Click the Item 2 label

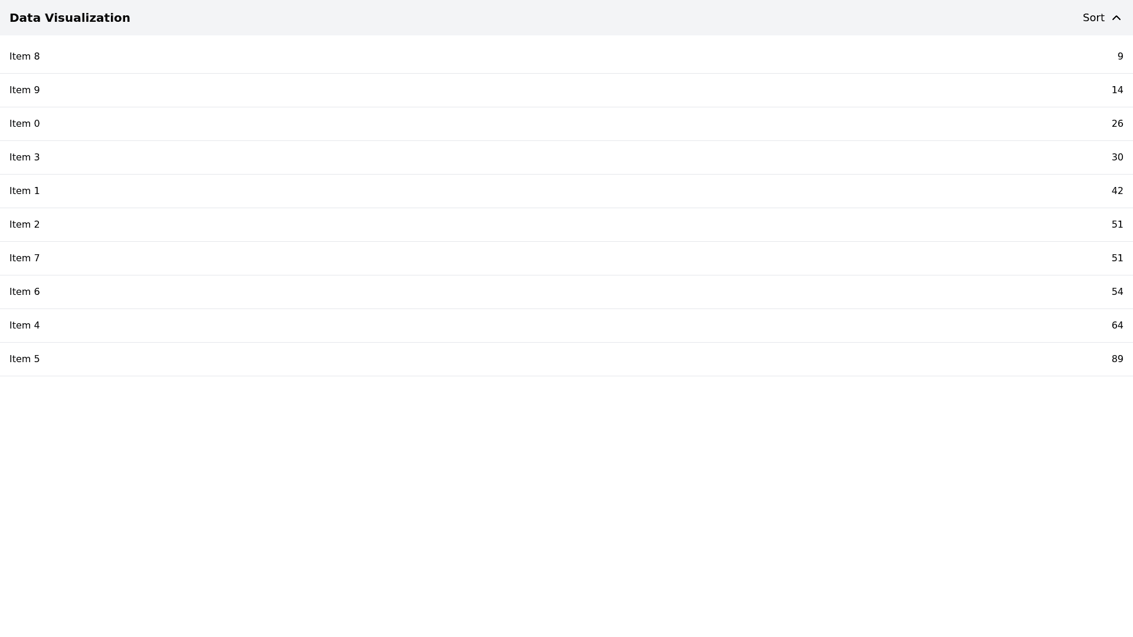point(25,225)
